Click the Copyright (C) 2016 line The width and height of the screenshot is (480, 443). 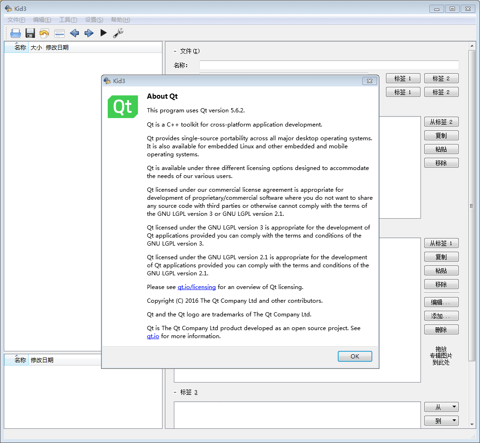coord(235,301)
